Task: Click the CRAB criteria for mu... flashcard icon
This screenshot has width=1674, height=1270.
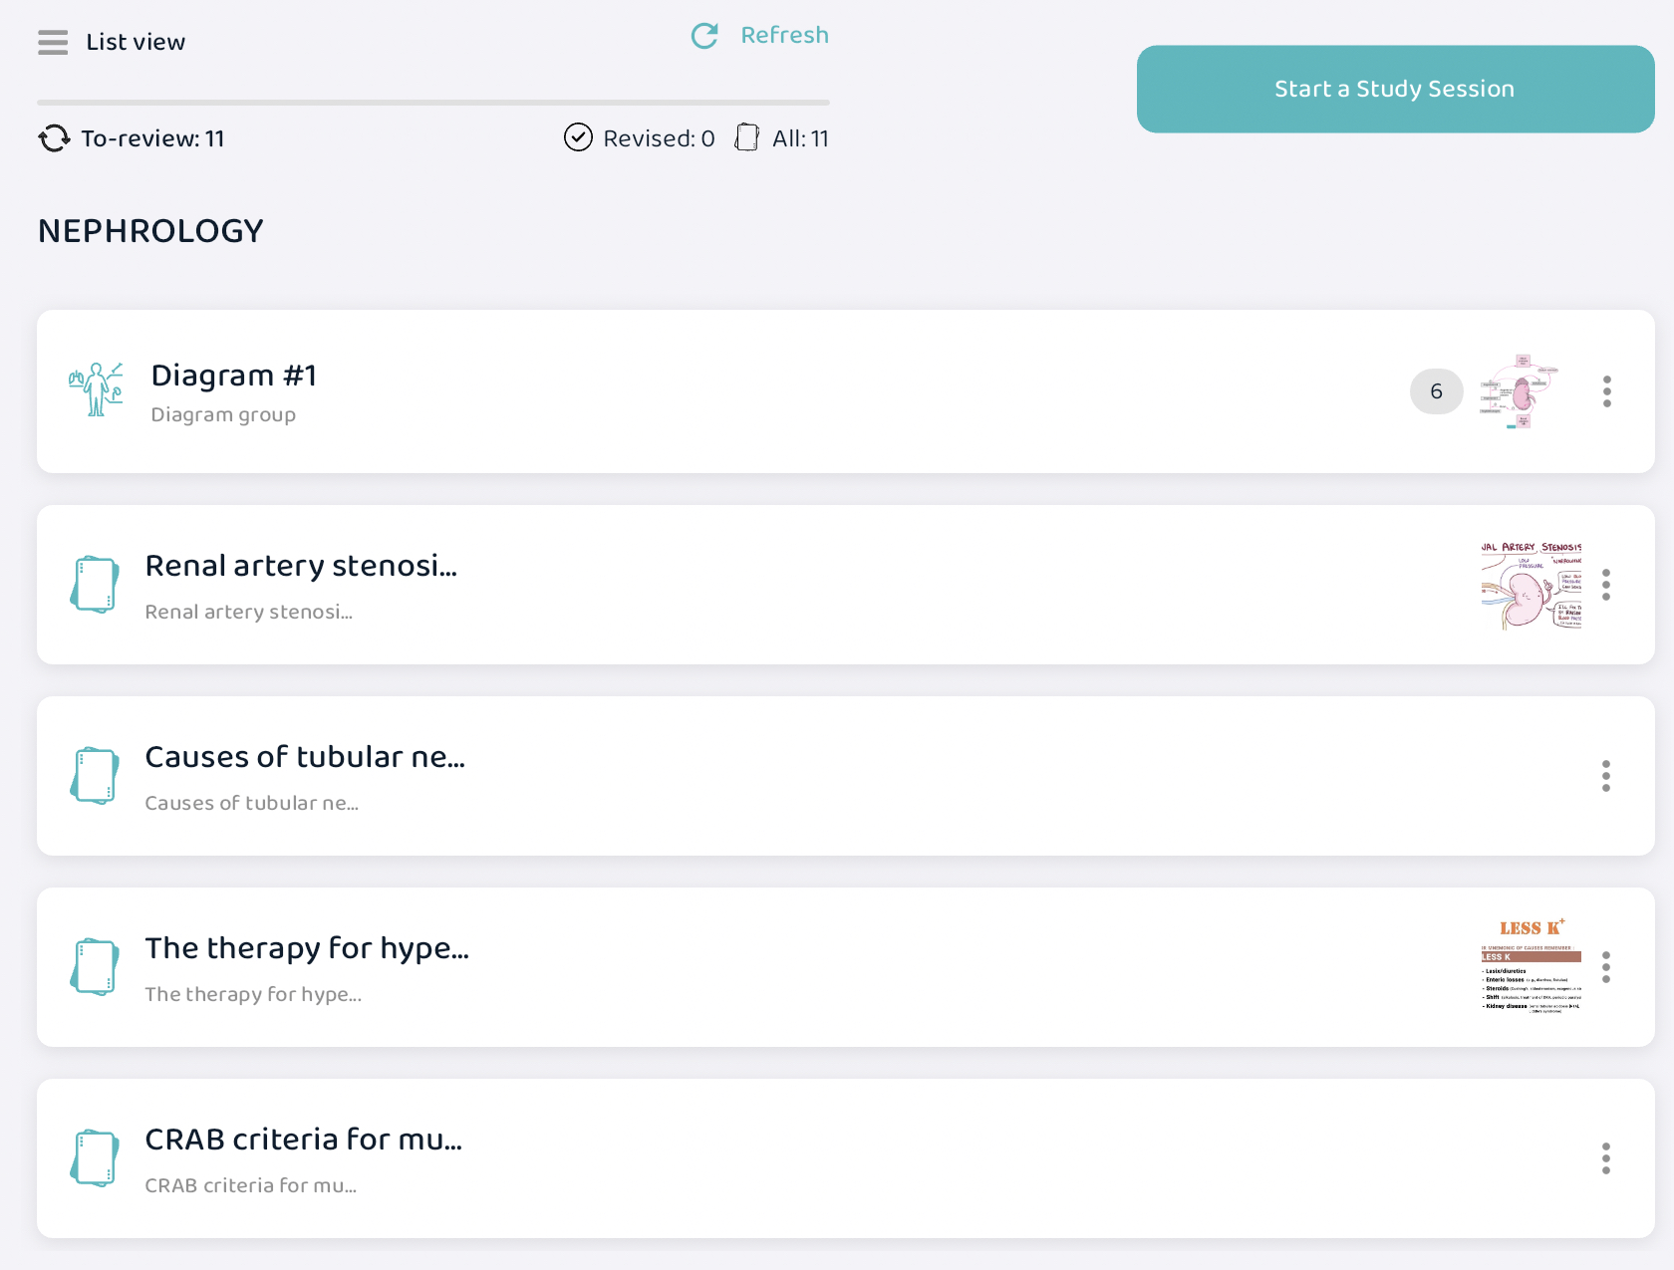Action: click(95, 1157)
